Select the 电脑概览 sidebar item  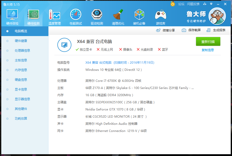25,31
